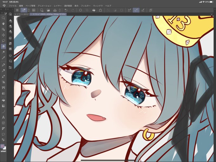This screenshot has height=162, width=216.
Task: Open the camera folder palette icon
Action: tap(10, 67)
